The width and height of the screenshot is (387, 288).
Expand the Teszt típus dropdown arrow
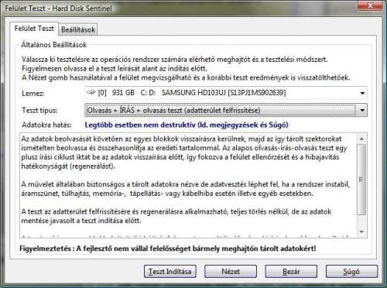pyautogui.click(x=362, y=111)
